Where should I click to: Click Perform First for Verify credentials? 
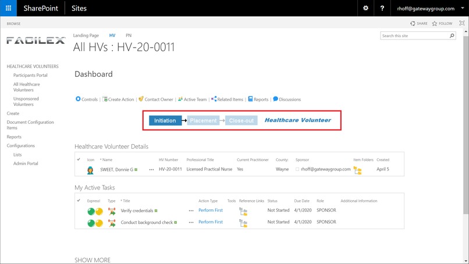(211, 210)
